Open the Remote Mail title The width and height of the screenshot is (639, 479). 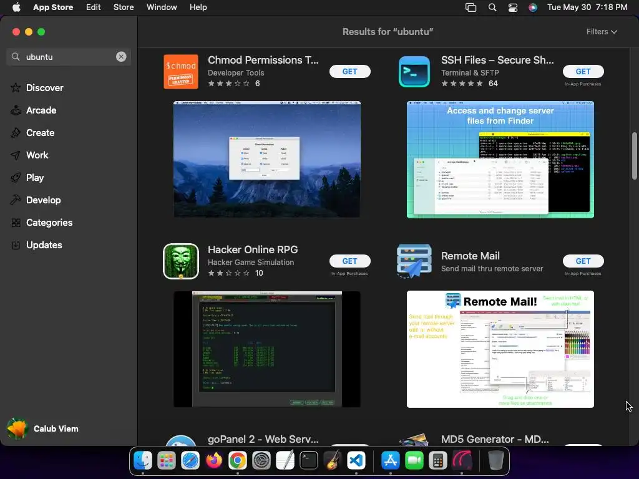click(x=471, y=256)
